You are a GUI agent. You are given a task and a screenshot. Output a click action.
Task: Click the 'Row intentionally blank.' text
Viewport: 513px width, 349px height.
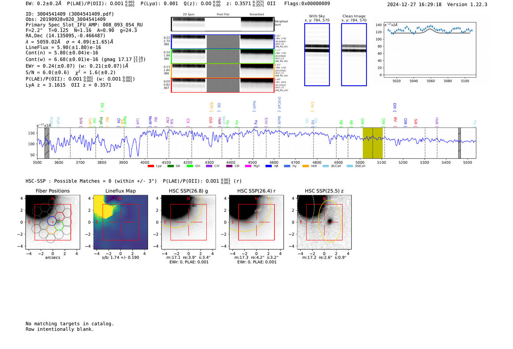60,329
